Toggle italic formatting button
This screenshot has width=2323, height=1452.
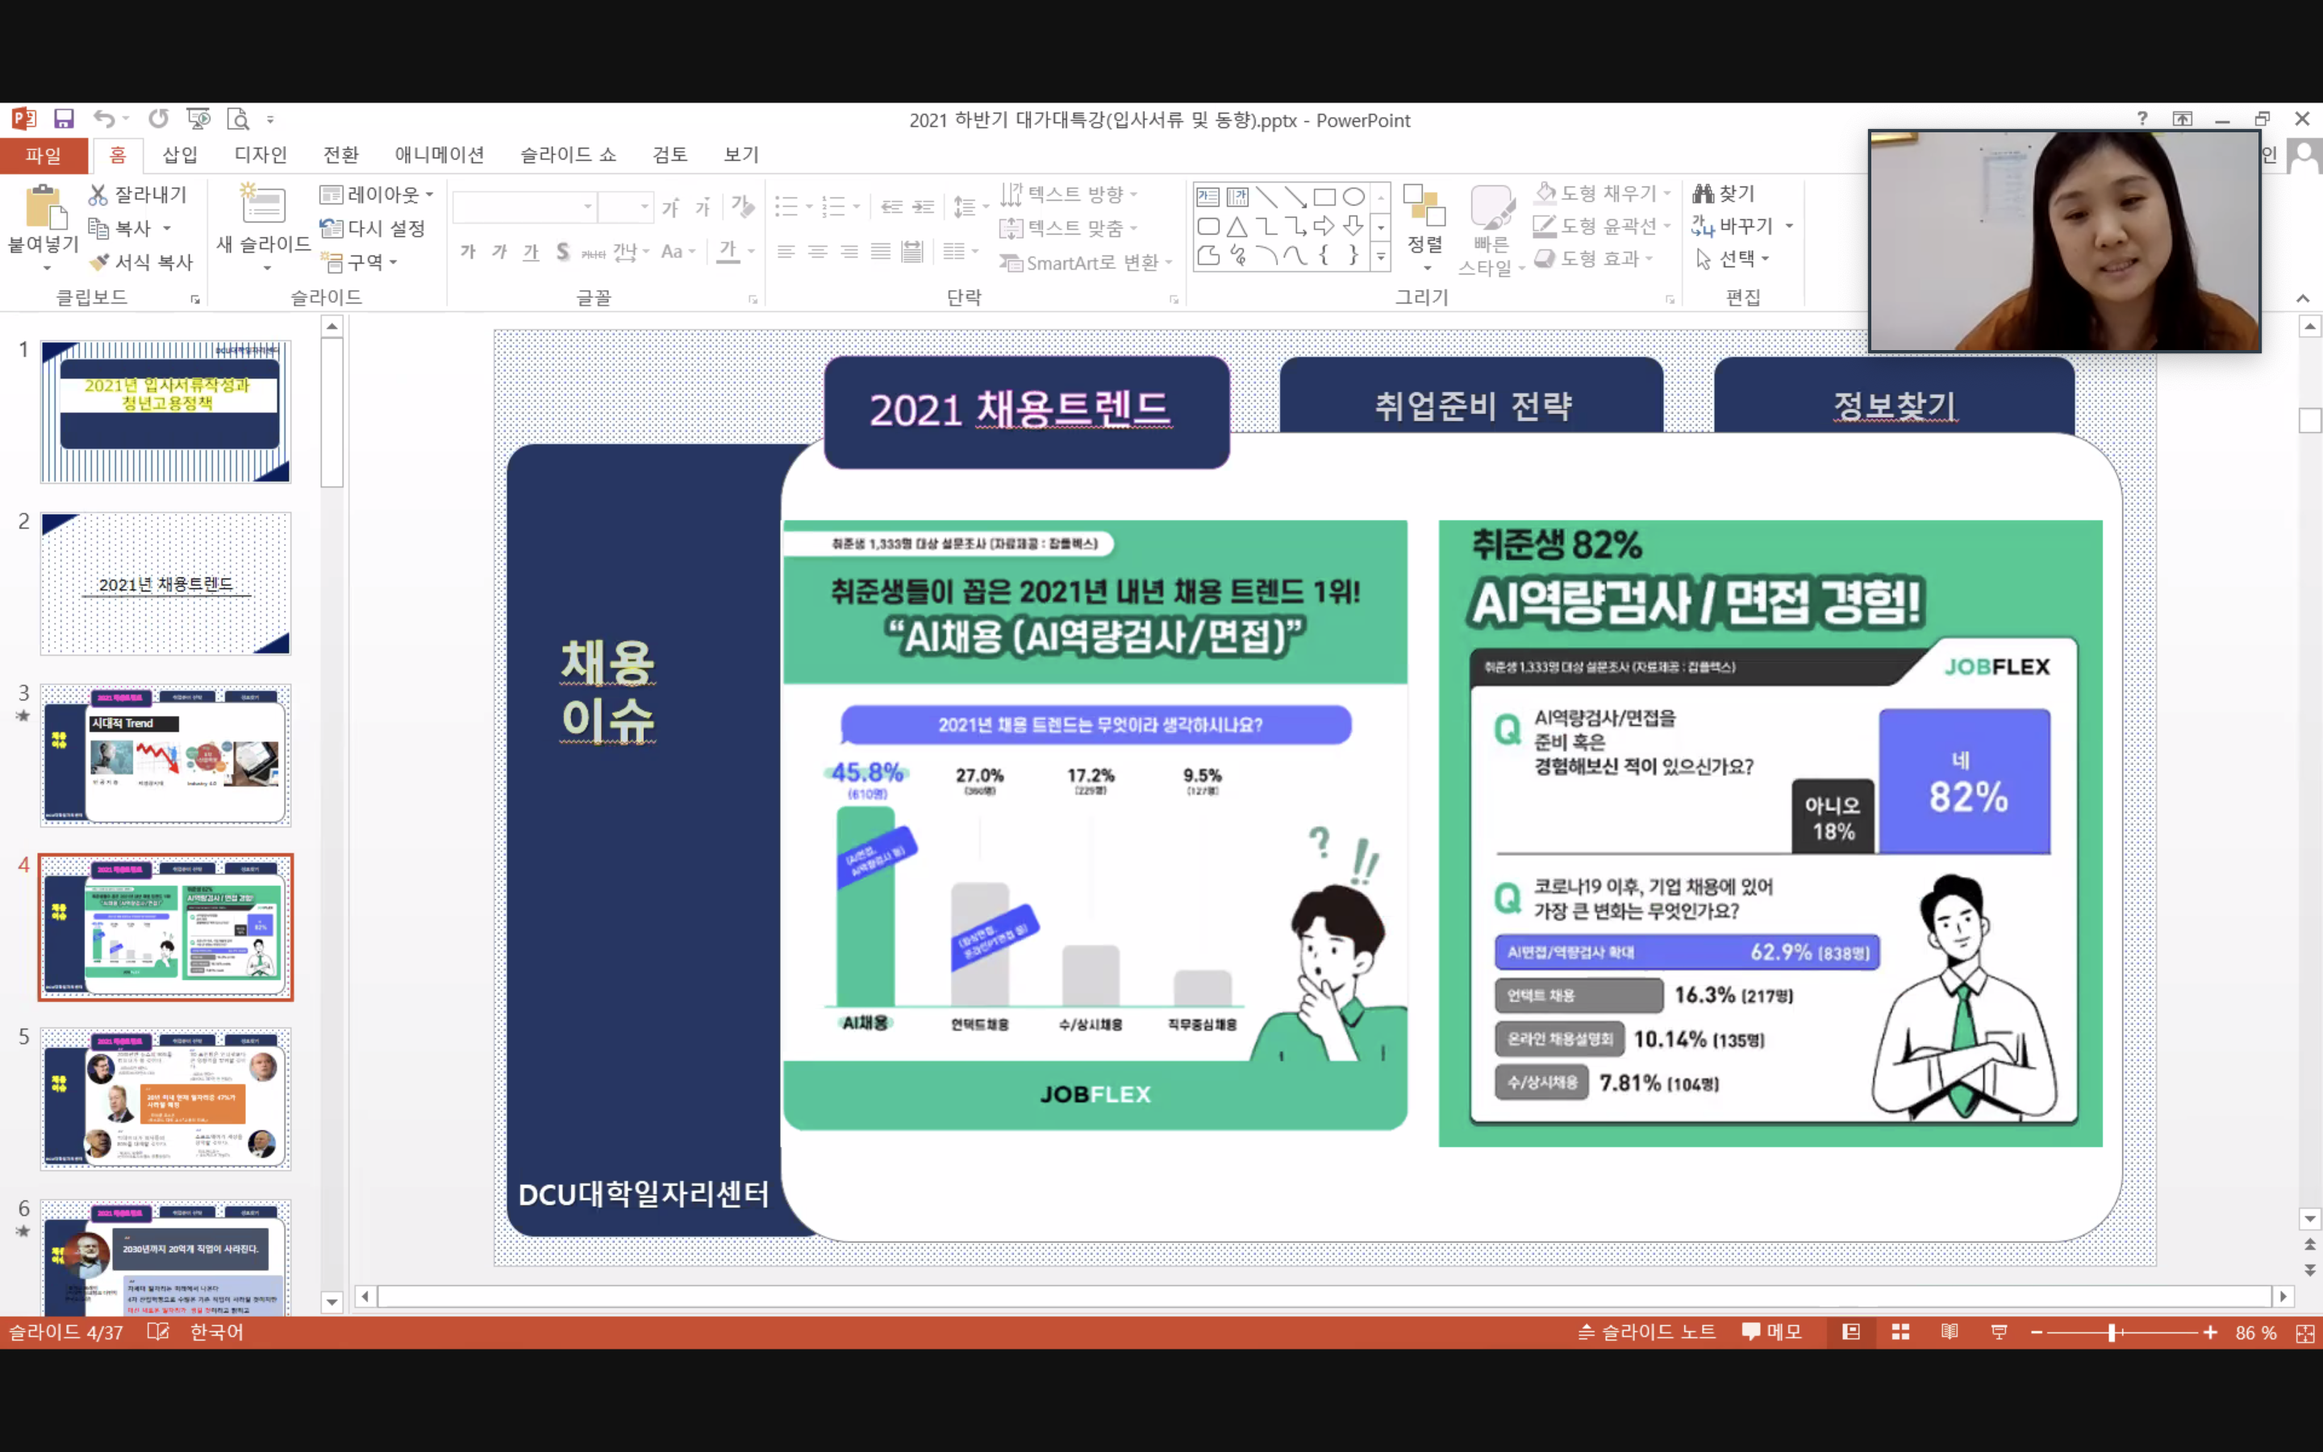[499, 252]
